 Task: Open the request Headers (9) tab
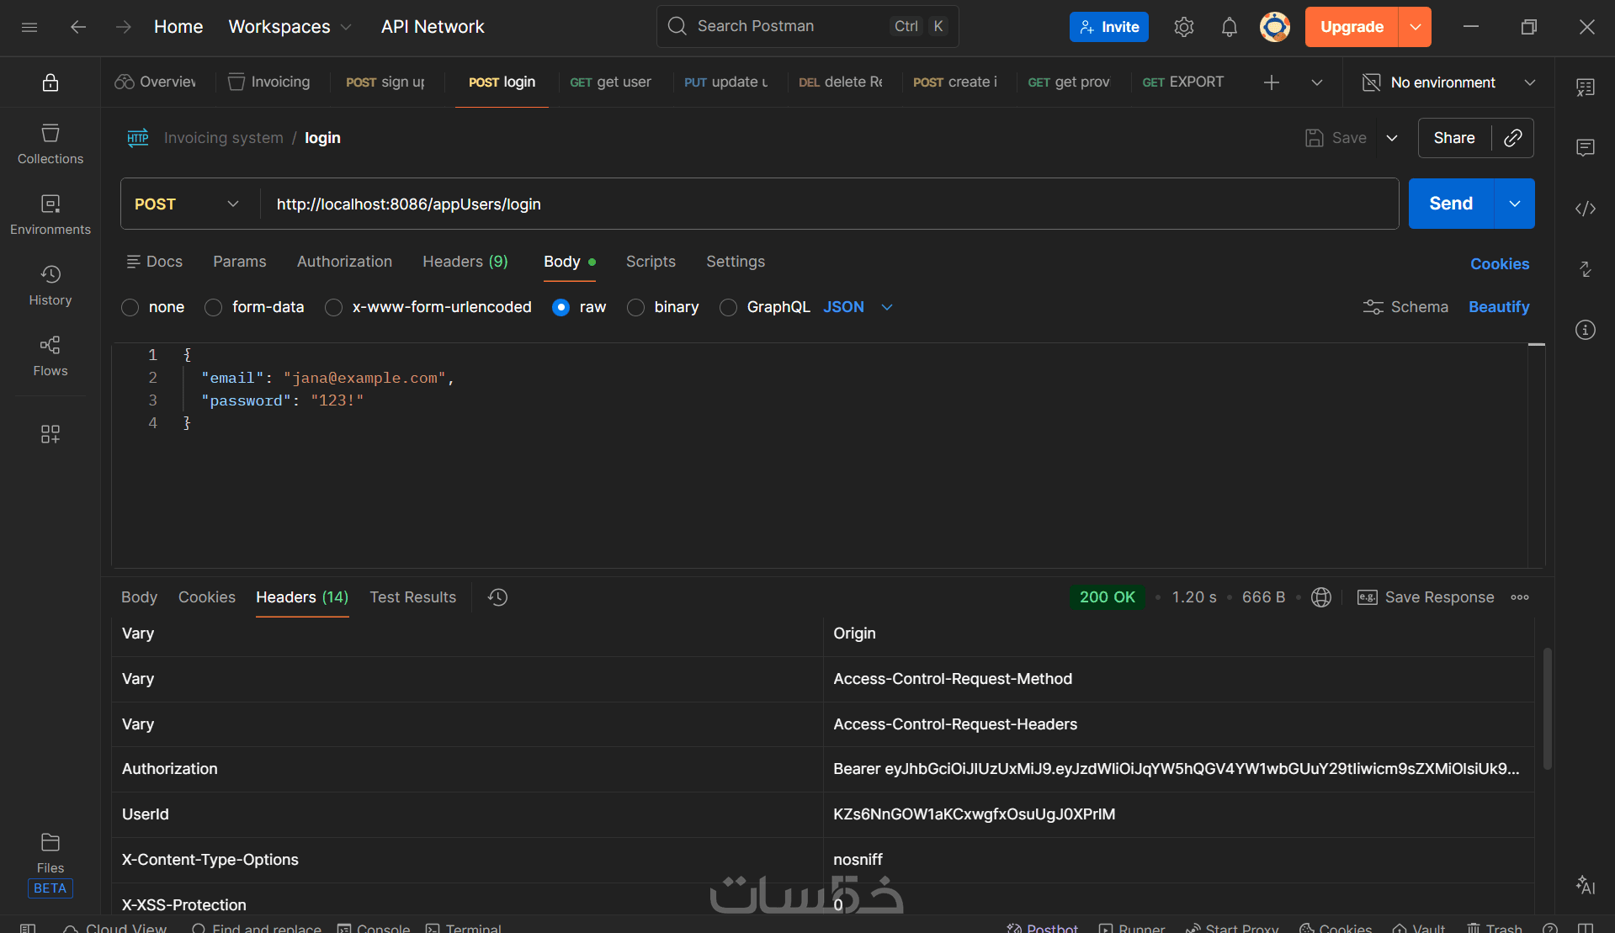point(465,262)
